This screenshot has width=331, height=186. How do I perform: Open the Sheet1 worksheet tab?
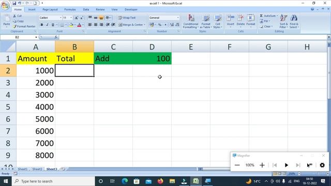tap(23, 169)
